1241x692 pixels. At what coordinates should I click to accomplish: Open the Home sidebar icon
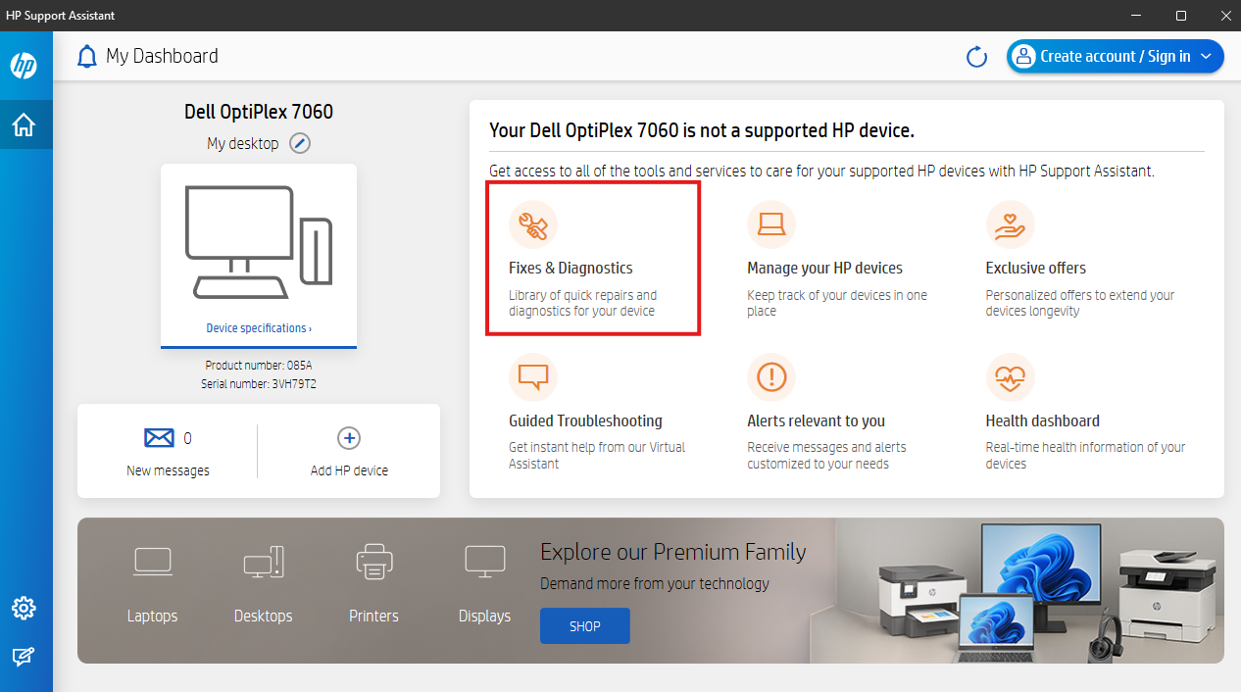click(24, 125)
